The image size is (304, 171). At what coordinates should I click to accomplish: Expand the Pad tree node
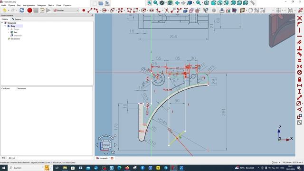pos(9,32)
